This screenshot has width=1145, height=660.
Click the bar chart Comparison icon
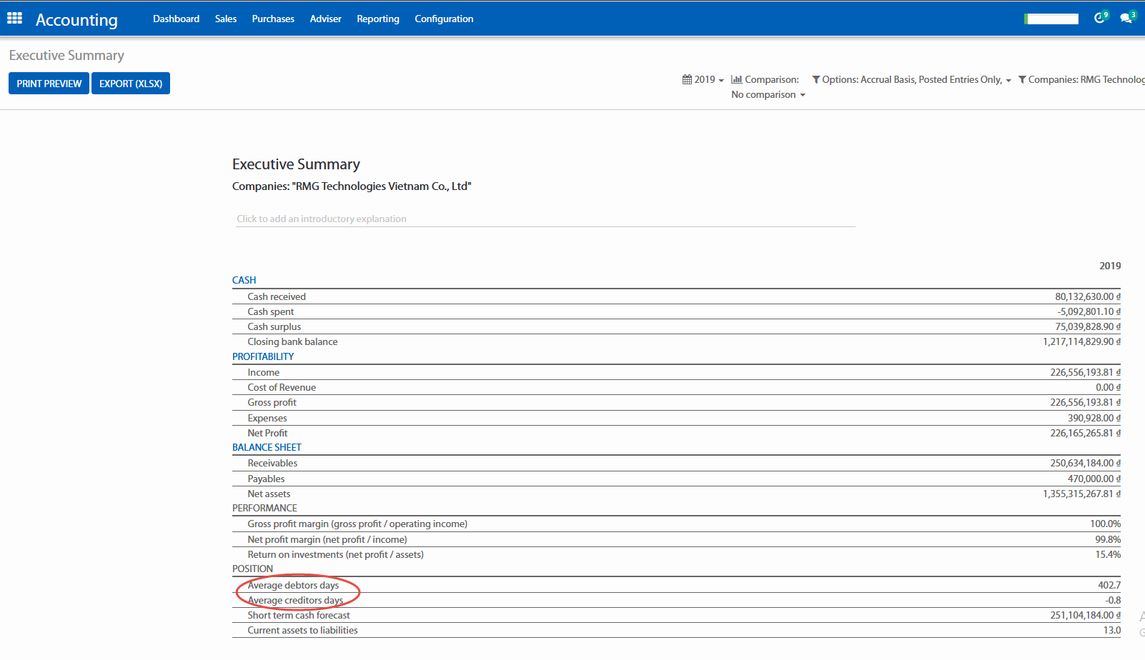coord(736,79)
